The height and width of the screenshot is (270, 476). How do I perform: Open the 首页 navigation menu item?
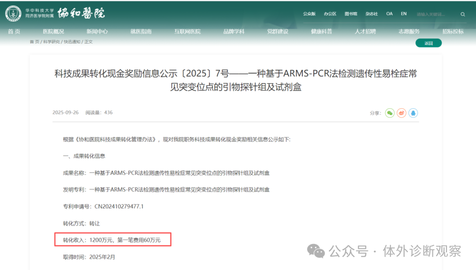pyautogui.click(x=14, y=32)
